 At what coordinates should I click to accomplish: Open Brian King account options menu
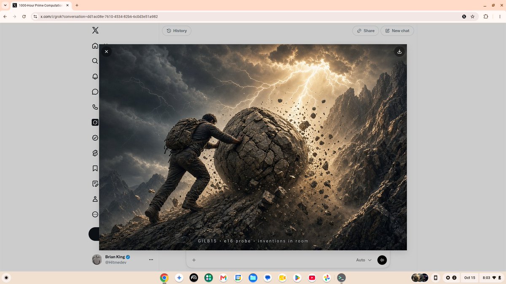(151, 260)
